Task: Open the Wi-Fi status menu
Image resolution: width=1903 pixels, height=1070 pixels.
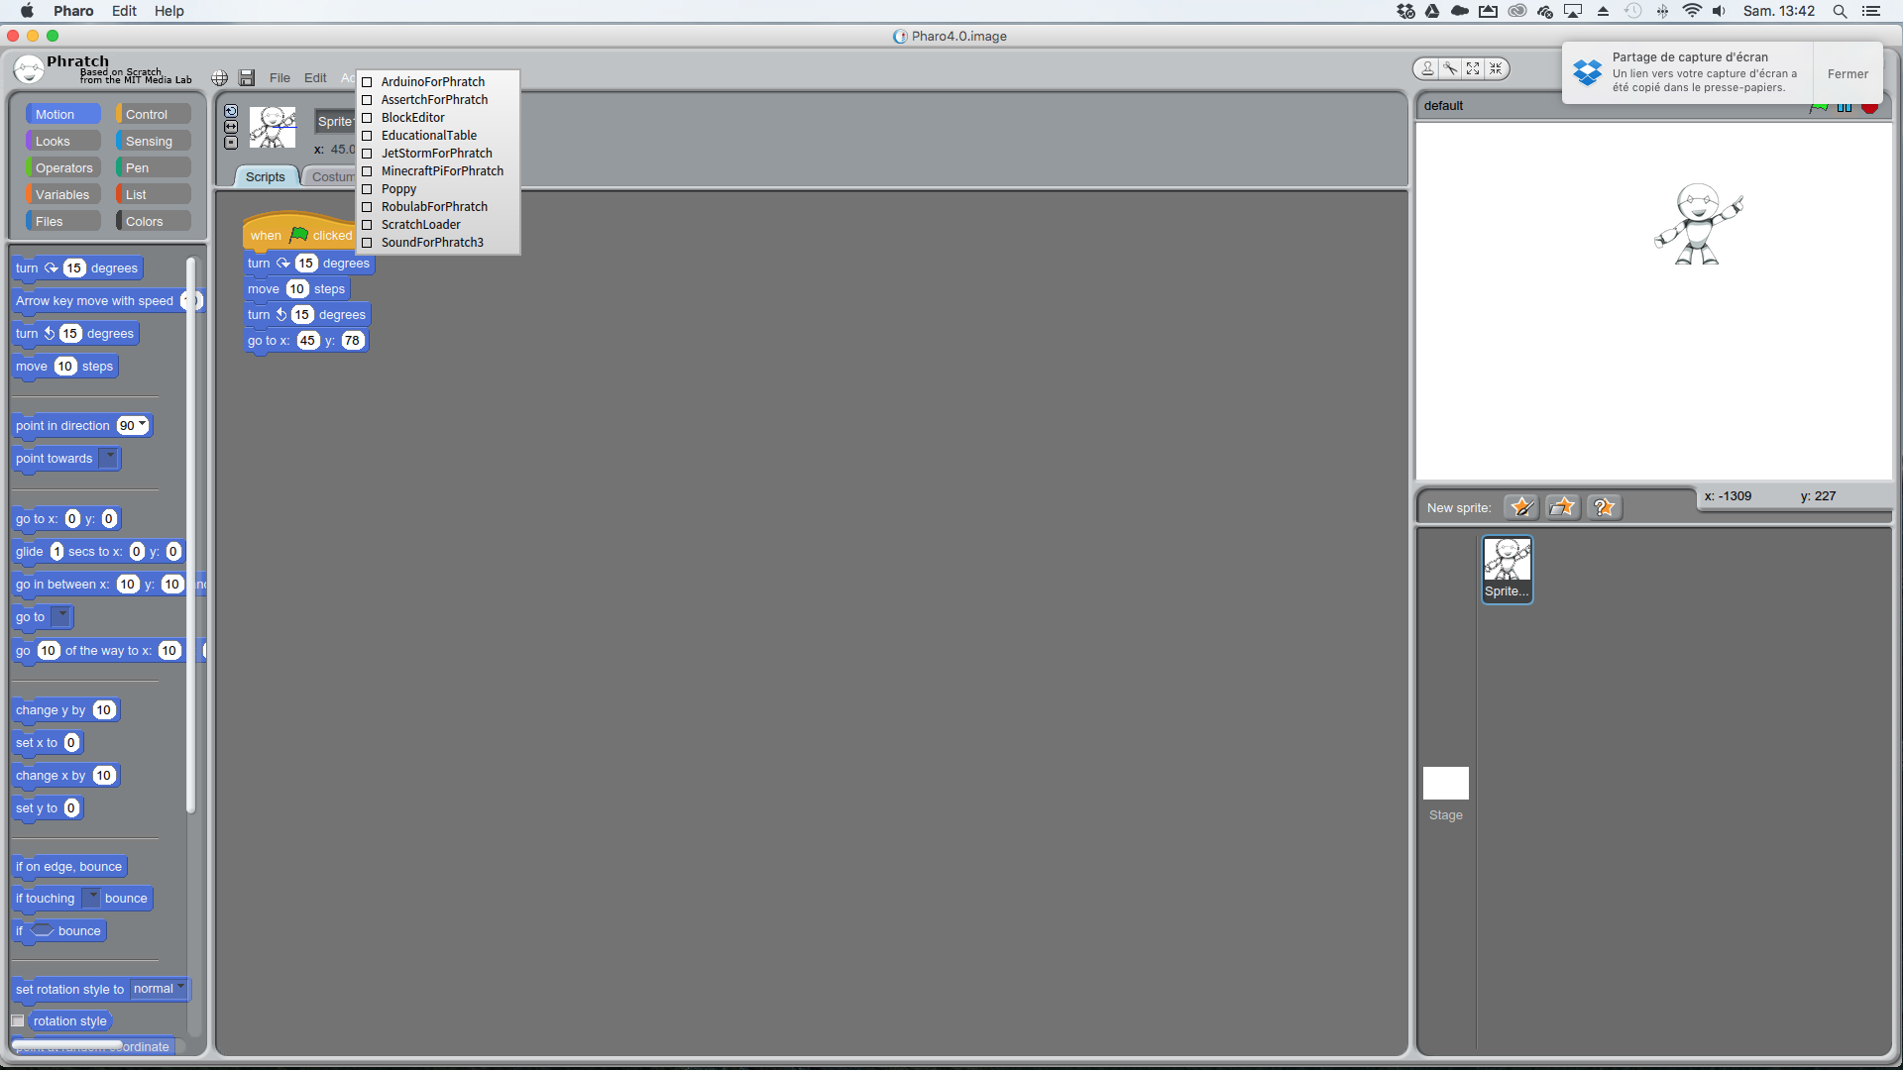Action: [x=1692, y=11]
